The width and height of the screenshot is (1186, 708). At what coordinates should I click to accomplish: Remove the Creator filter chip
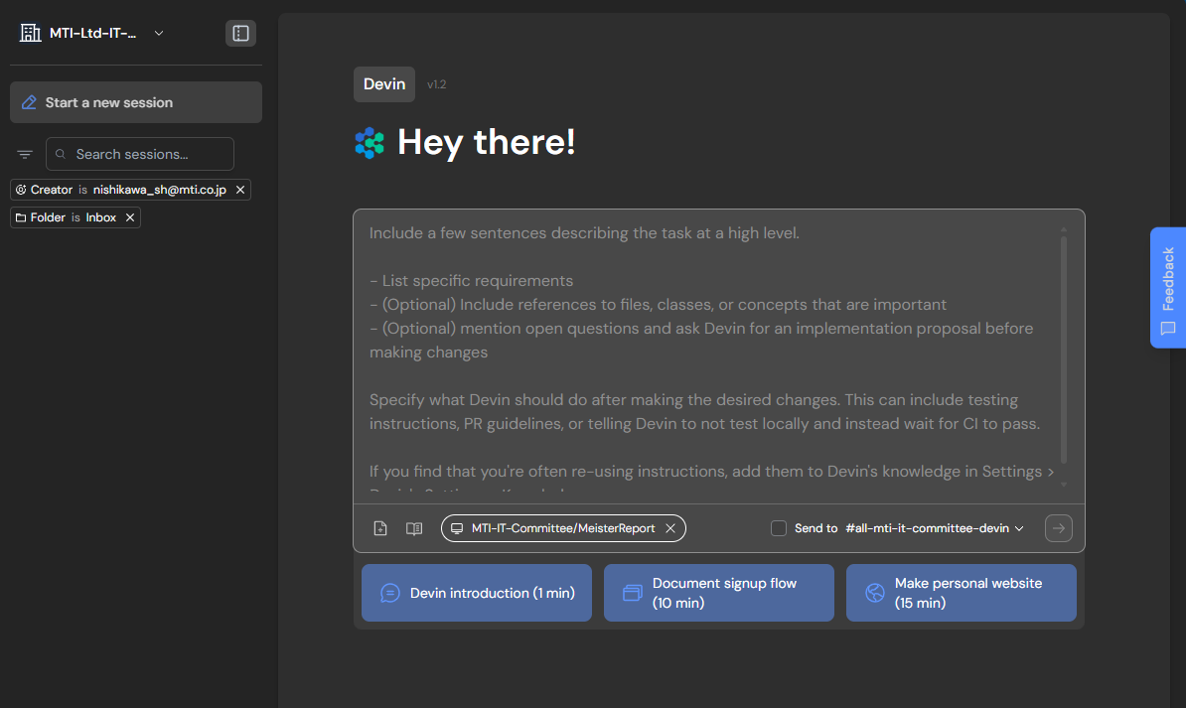(x=240, y=190)
